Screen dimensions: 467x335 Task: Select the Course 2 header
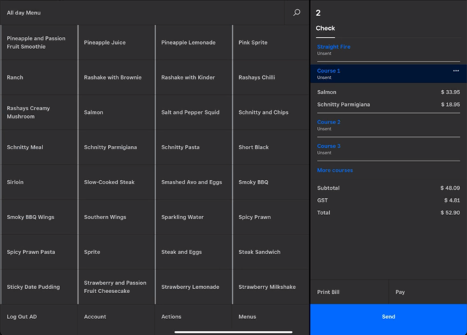(329, 122)
